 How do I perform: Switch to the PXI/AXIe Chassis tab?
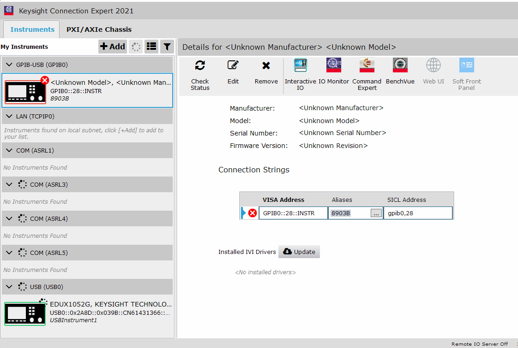(99, 29)
